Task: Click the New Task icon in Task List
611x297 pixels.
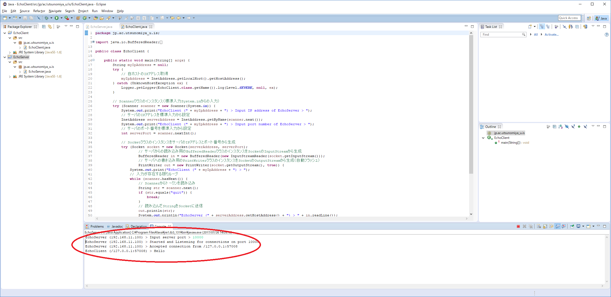Action: point(530,27)
